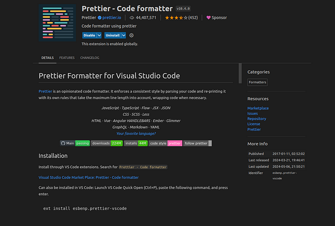The height and width of the screenshot is (226, 335).
Task: Open the Prettier link under Resources
Action: 254,129
